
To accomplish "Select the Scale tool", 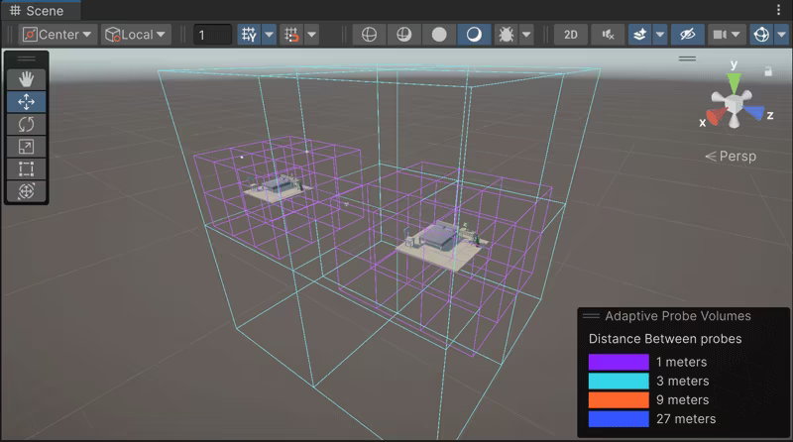I will (x=27, y=147).
